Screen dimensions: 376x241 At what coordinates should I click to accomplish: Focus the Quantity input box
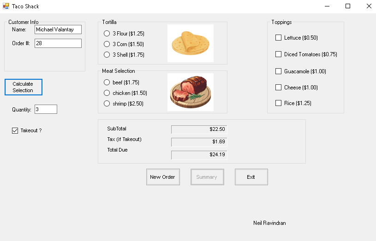(x=46, y=110)
